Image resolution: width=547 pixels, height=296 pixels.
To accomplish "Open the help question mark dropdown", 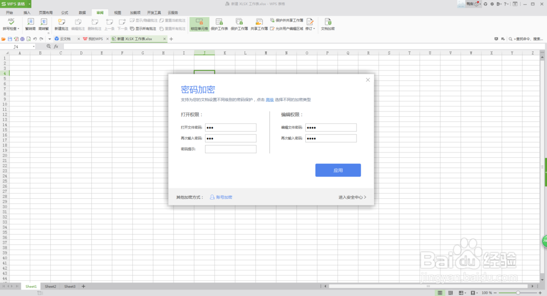I will 506,4.
